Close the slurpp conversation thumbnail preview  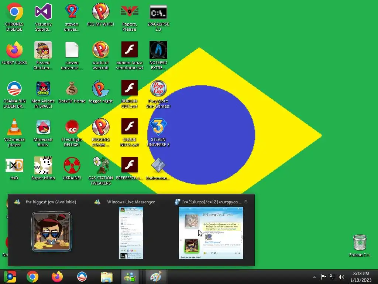(x=245, y=202)
